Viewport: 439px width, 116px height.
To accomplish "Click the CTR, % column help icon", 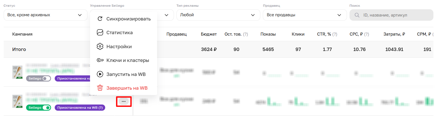I will [x=335, y=34].
